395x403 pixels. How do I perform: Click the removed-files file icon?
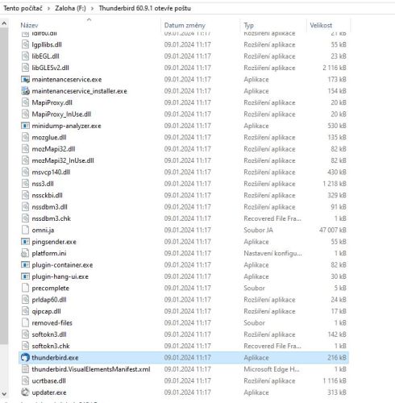25,322
